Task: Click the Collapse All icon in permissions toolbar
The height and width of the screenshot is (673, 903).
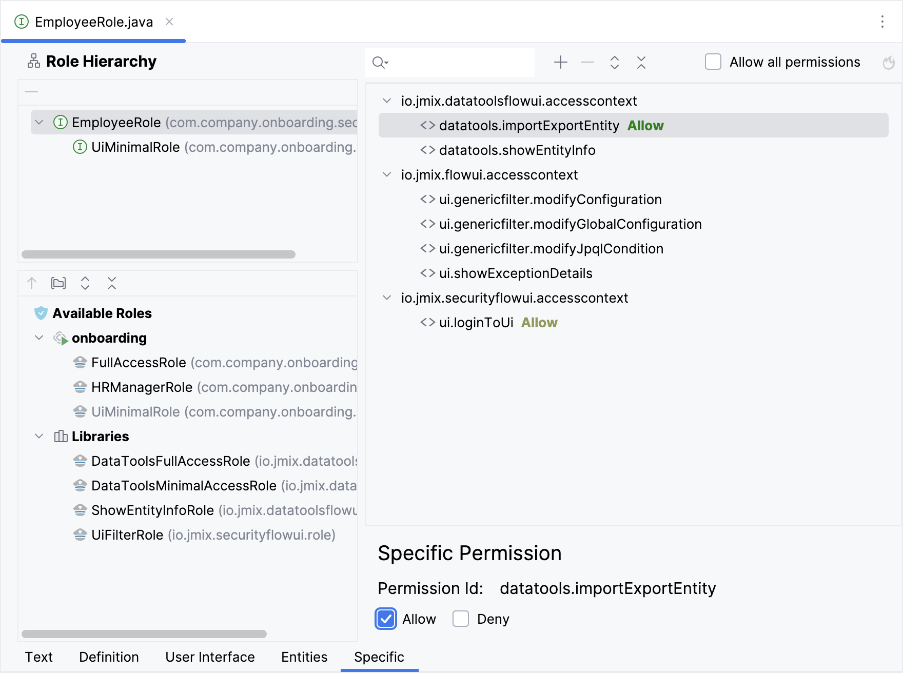Action: point(641,62)
